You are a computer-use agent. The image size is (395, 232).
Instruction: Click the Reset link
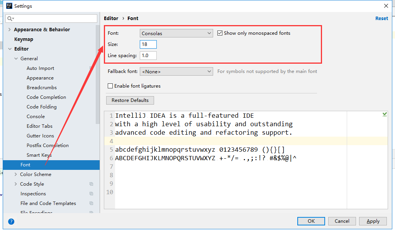[x=381, y=19]
